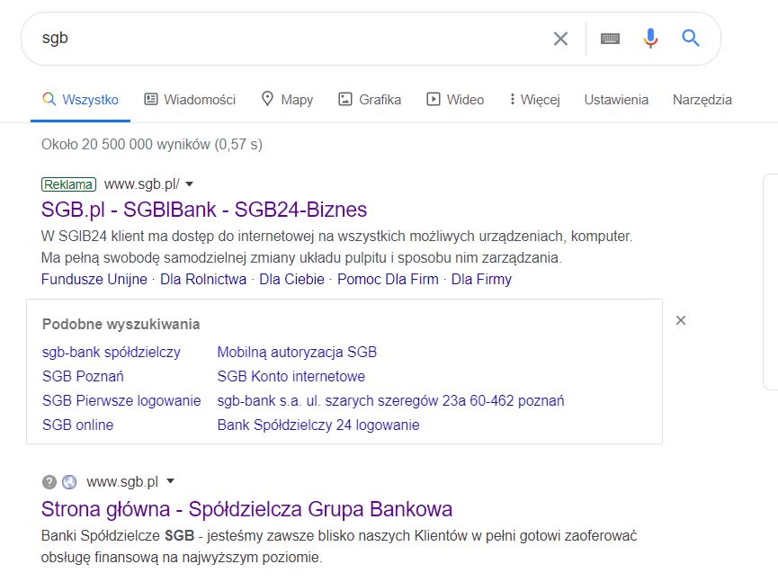Search for SGB Konto internetowe

click(291, 377)
